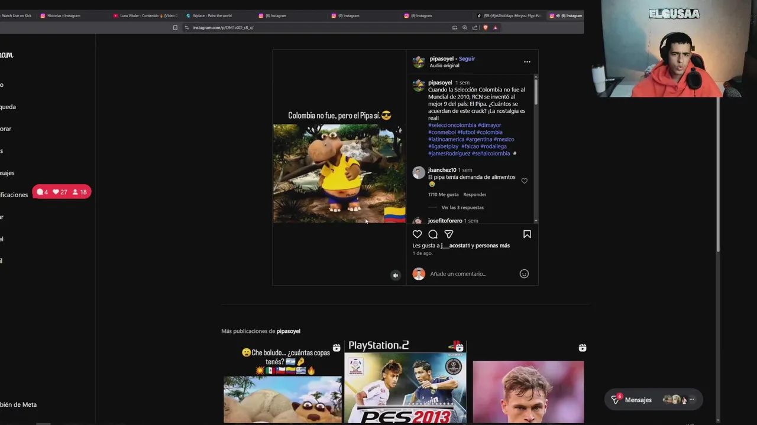Open j___acosta11 in the likes line
This screenshot has width=757, height=425.
tap(455, 246)
